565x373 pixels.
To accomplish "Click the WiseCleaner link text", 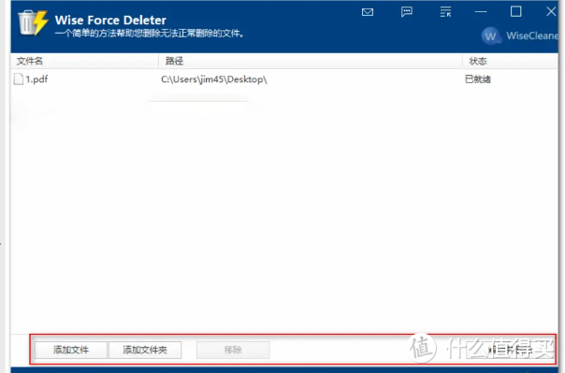I will pos(532,36).
